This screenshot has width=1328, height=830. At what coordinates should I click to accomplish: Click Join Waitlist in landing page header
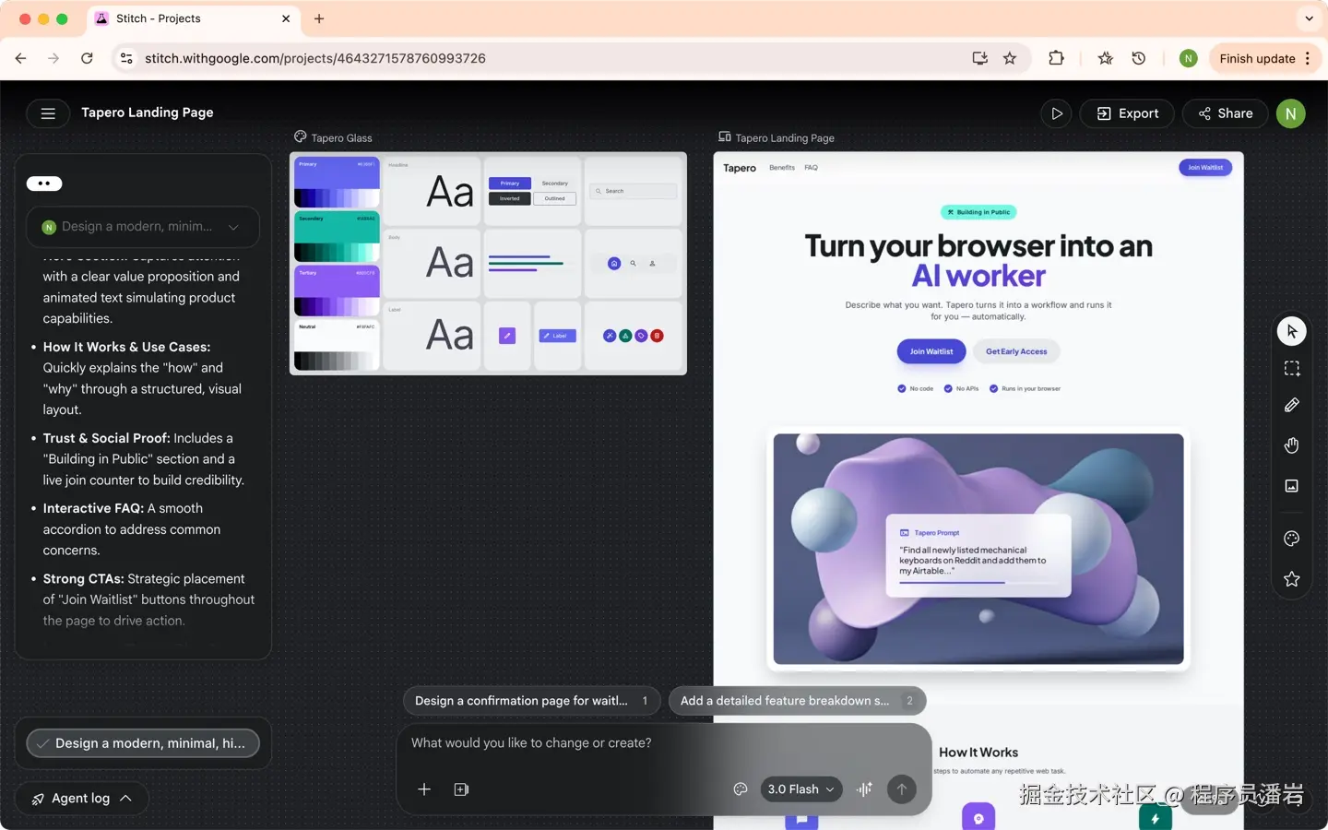click(x=1205, y=168)
